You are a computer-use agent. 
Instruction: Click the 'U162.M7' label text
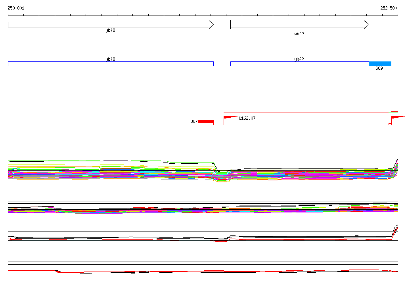click(x=247, y=118)
